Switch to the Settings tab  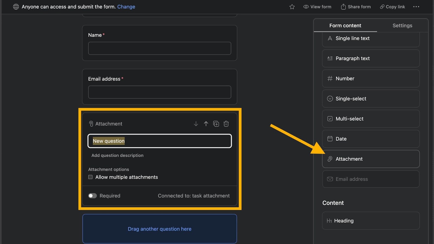point(402,25)
